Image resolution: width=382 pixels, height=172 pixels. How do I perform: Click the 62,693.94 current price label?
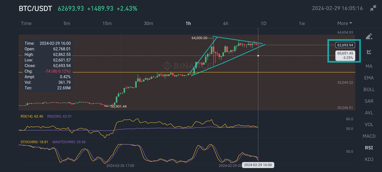(345, 45)
